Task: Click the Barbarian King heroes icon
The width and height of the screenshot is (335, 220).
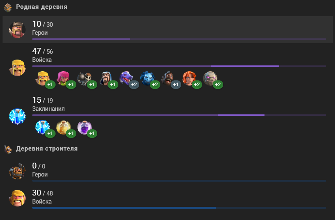Action: 17,30
